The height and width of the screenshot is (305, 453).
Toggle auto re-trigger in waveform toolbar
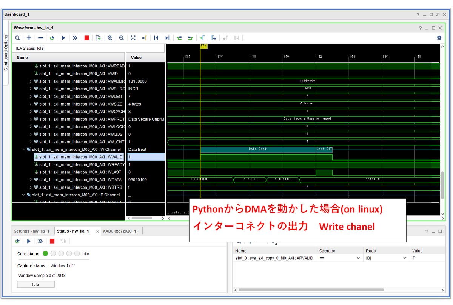coord(52,38)
